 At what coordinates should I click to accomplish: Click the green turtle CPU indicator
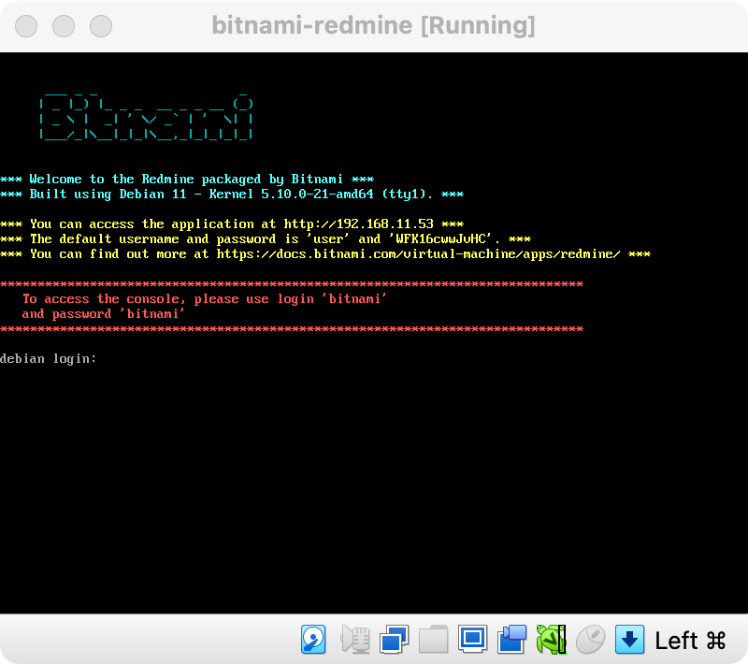551,639
